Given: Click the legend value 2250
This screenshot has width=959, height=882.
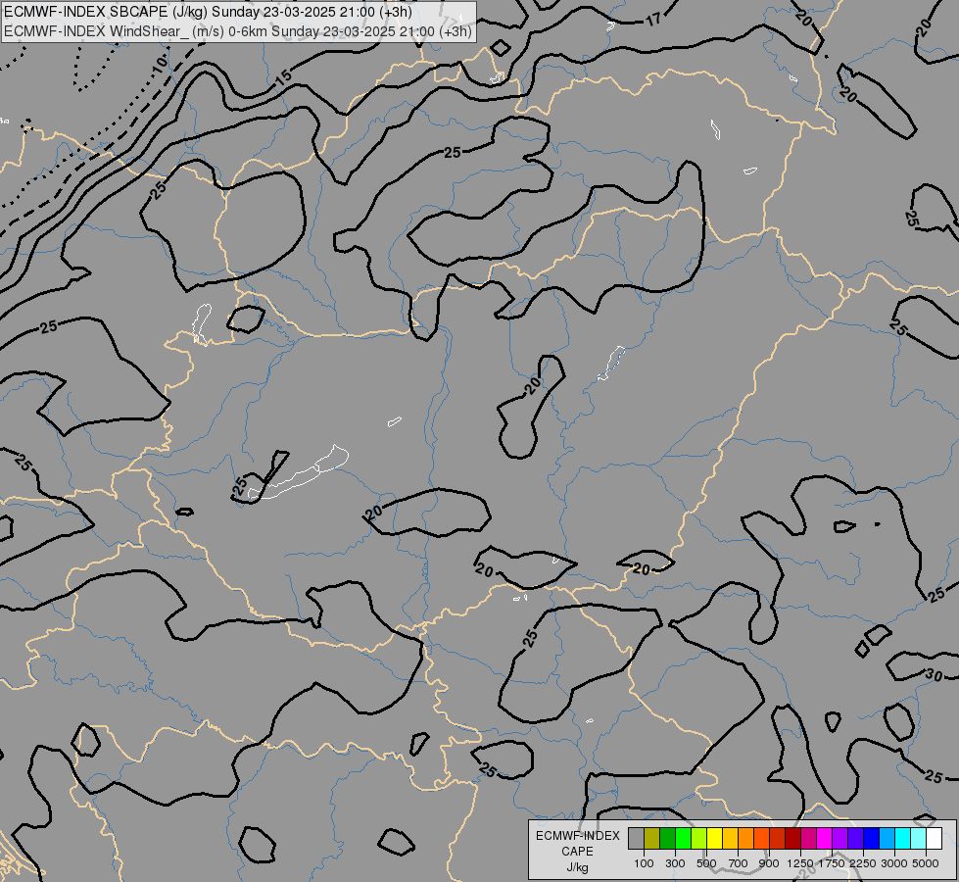Looking at the screenshot, I should (863, 863).
